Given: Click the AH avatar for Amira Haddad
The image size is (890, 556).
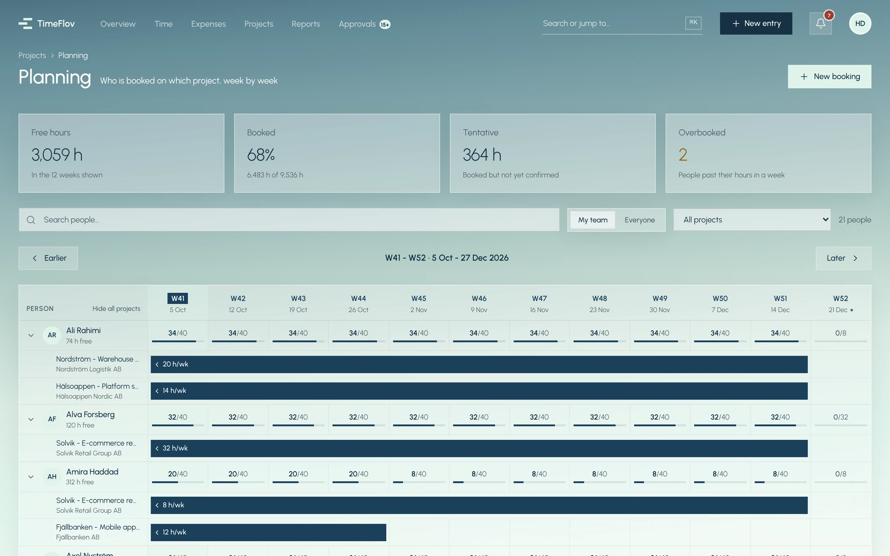Looking at the screenshot, I should click(x=52, y=477).
